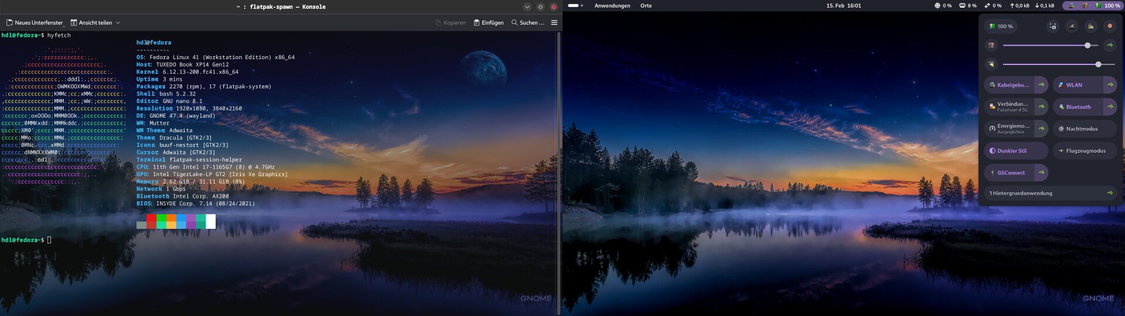Click the upload speed indicator 0,0 kB
This screenshot has width=1125, height=316.
coord(1020,6)
